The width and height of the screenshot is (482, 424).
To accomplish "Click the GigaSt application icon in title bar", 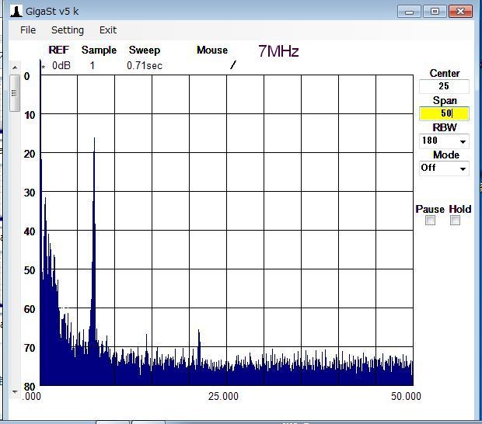I will point(16,12).
